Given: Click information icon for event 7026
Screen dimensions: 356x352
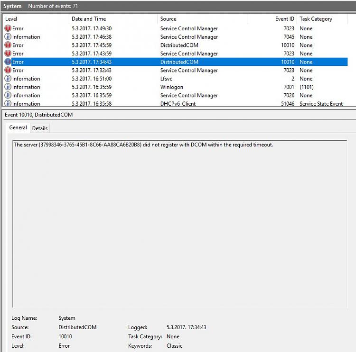Looking at the screenshot, I should [8, 95].
